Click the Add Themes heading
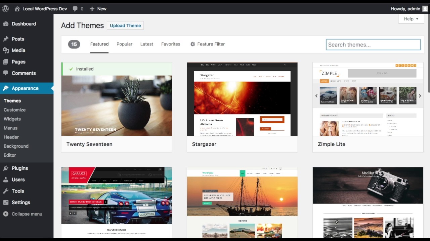 [x=82, y=25]
